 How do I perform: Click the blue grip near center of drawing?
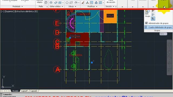(92, 63)
